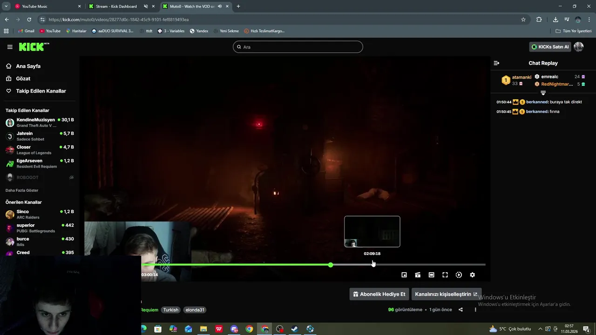
Task: Click the Turkish language tag
Action: pyautogui.click(x=170, y=310)
